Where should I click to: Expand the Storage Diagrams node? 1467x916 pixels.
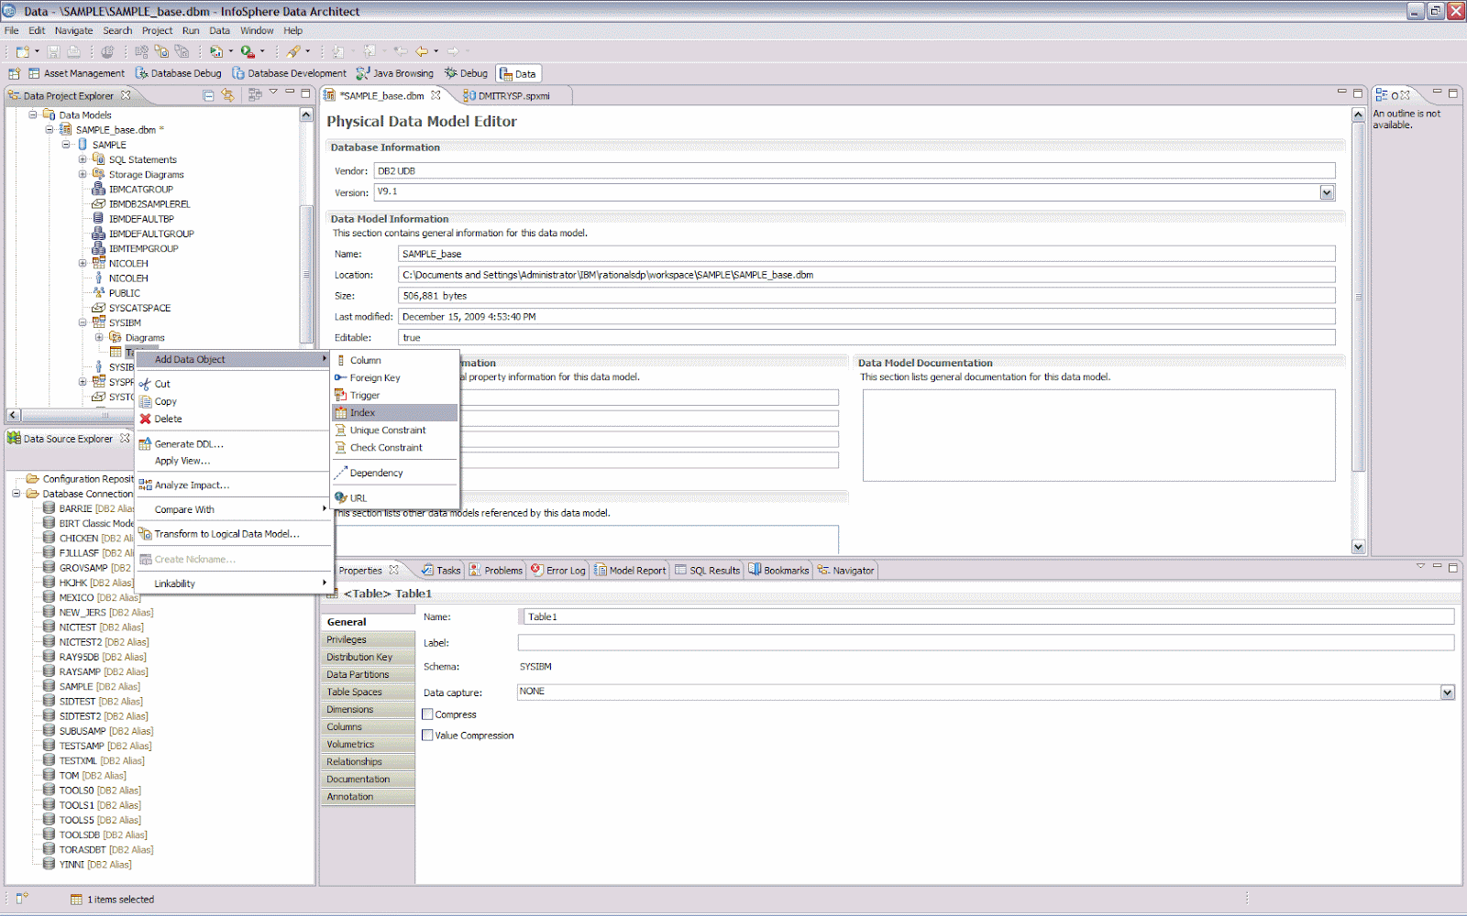point(83,174)
